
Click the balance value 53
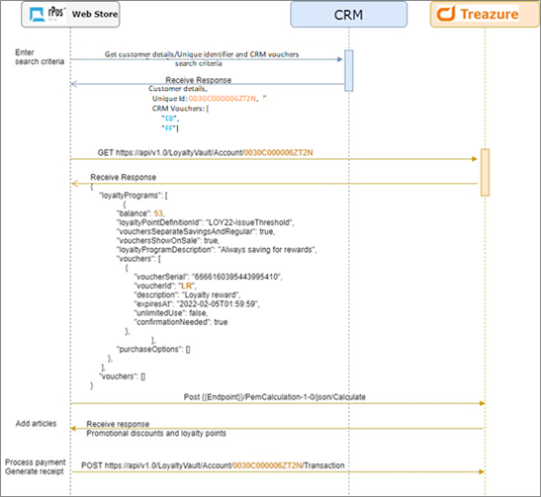158,213
